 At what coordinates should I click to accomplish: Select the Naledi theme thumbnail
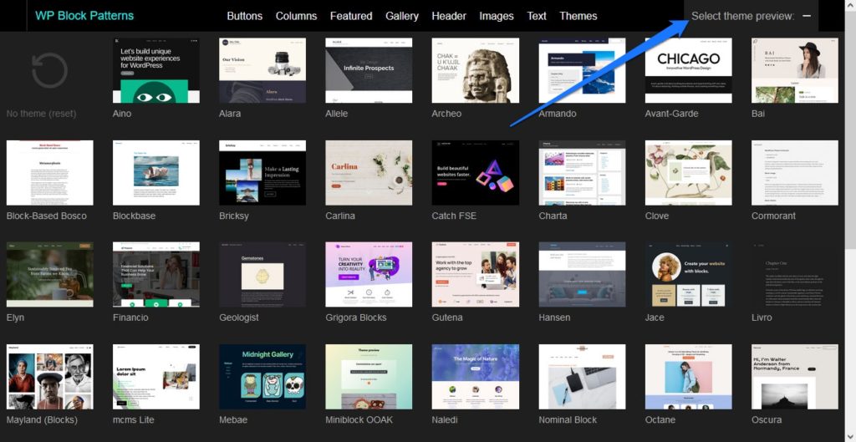pos(476,377)
